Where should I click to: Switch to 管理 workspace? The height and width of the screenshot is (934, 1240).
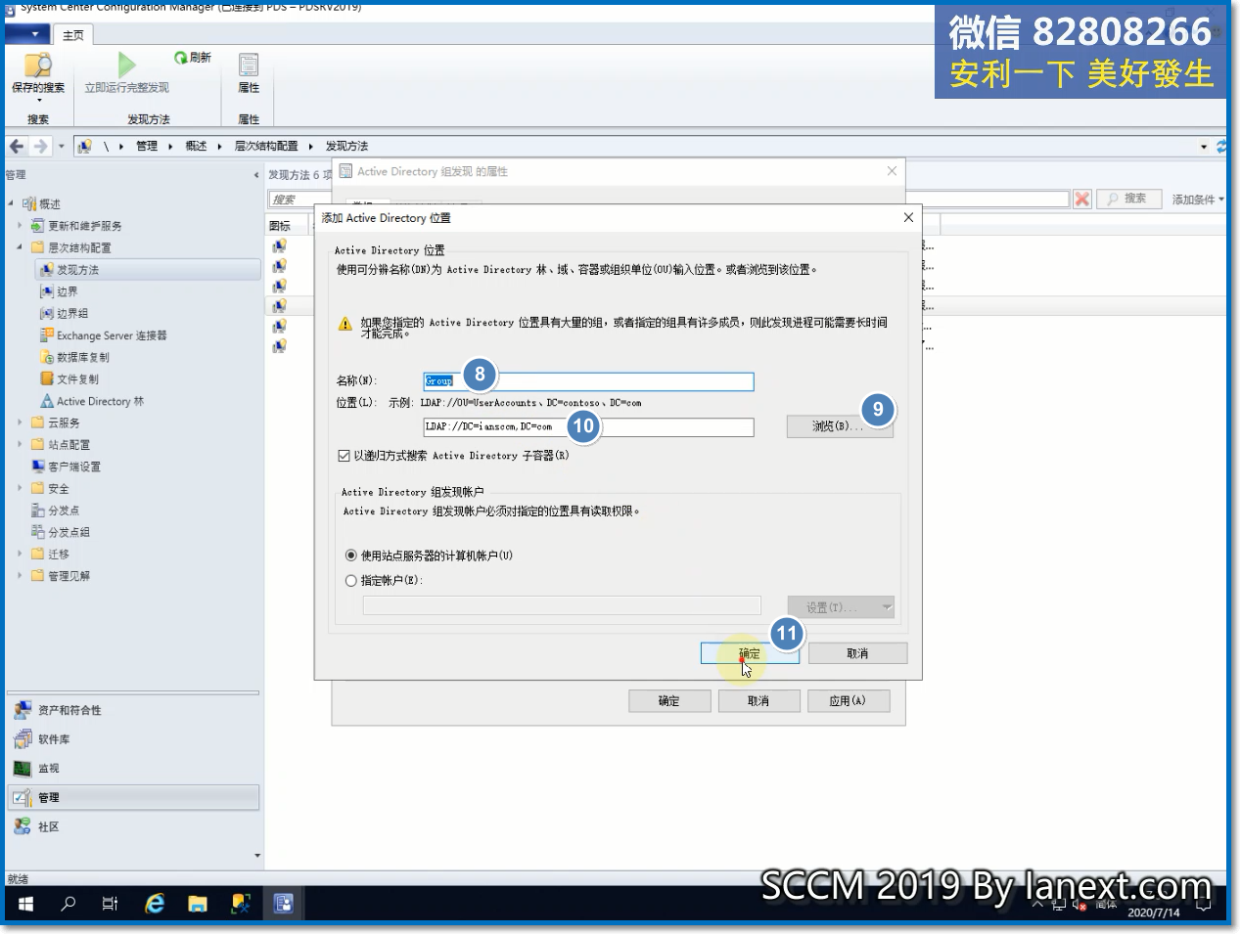(133, 797)
